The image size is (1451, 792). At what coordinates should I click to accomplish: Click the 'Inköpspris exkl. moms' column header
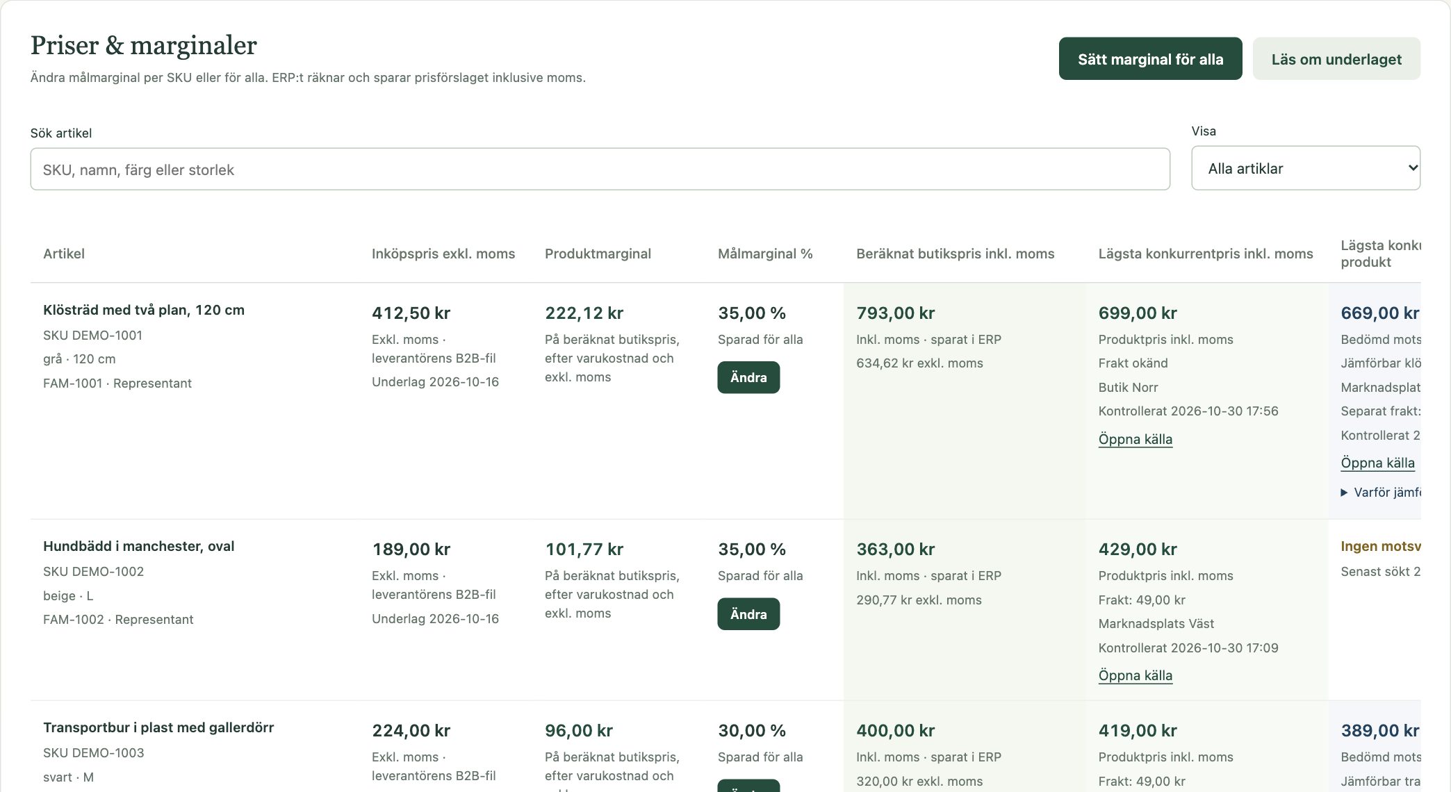[x=443, y=254]
